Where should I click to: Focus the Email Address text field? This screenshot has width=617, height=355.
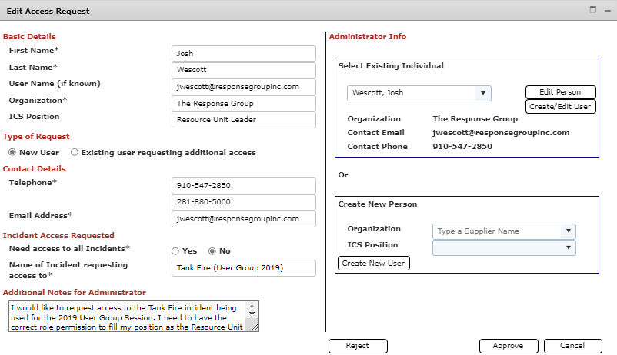tap(243, 219)
